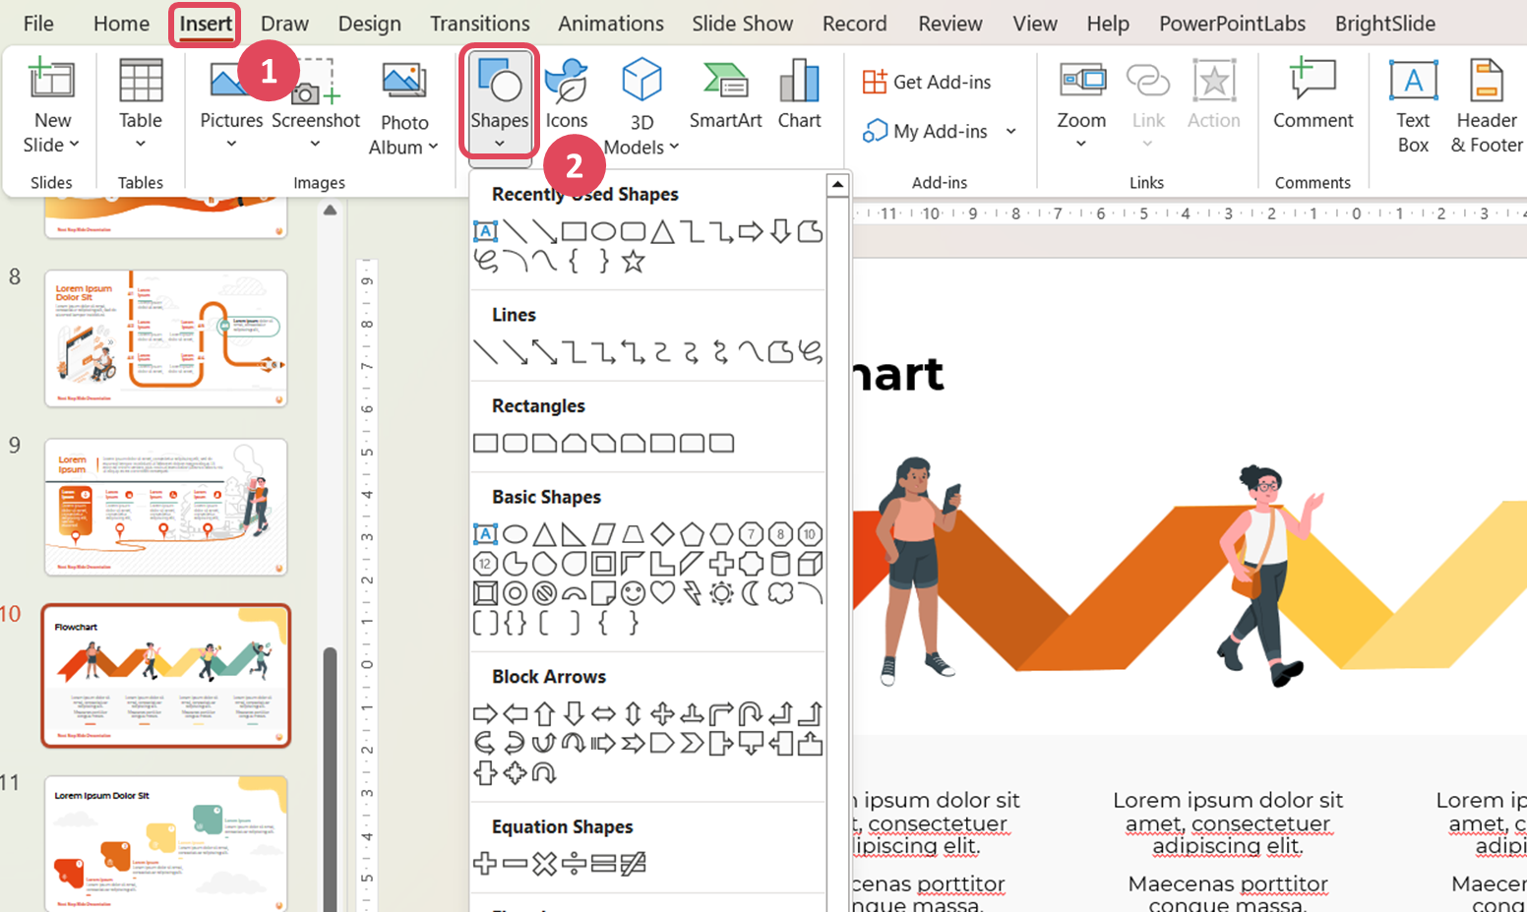Choose the quad arrow in Block Arrows

[x=662, y=714]
